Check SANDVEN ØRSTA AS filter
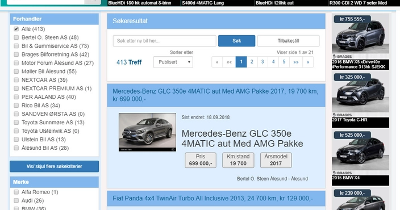This screenshot has height=210, width=400. [x=16, y=114]
